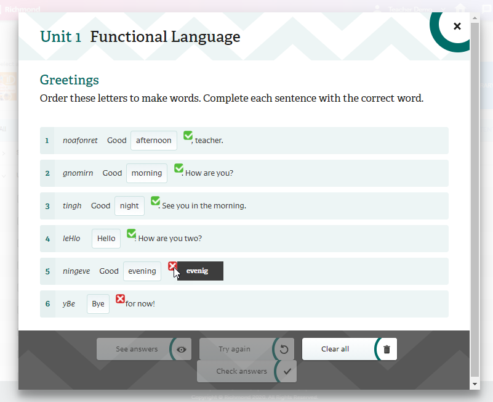Click the retry arrow icon beside Try again
The height and width of the screenshot is (402, 493).
tap(284, 349)
